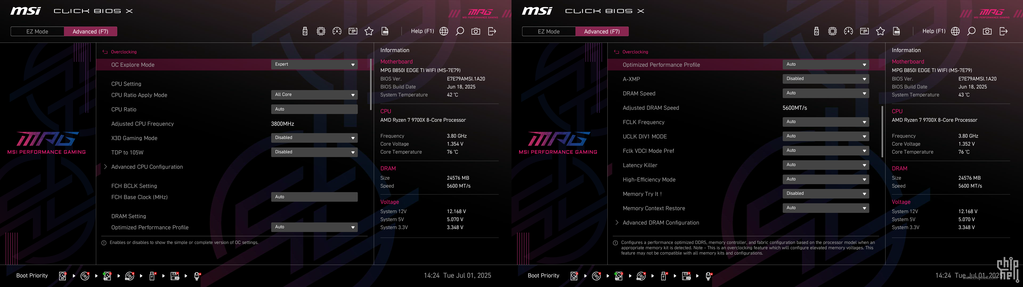The width and height of the screenshot is (1023, 287).
Task: Click language globe icon in left window
Action: tap(444, 31)
